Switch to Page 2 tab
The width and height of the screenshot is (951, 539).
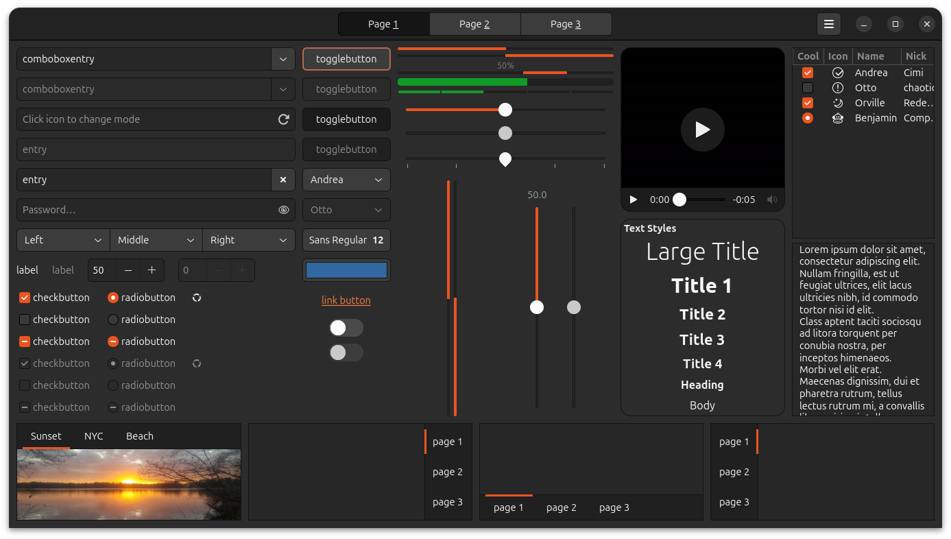(474, 24)
